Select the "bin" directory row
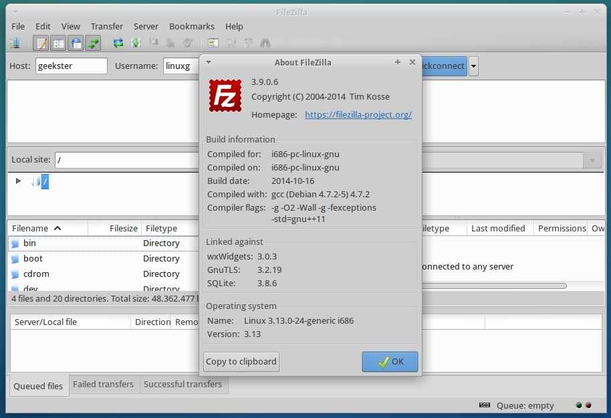This screenshot has height=418, width=611. (104, 243)
